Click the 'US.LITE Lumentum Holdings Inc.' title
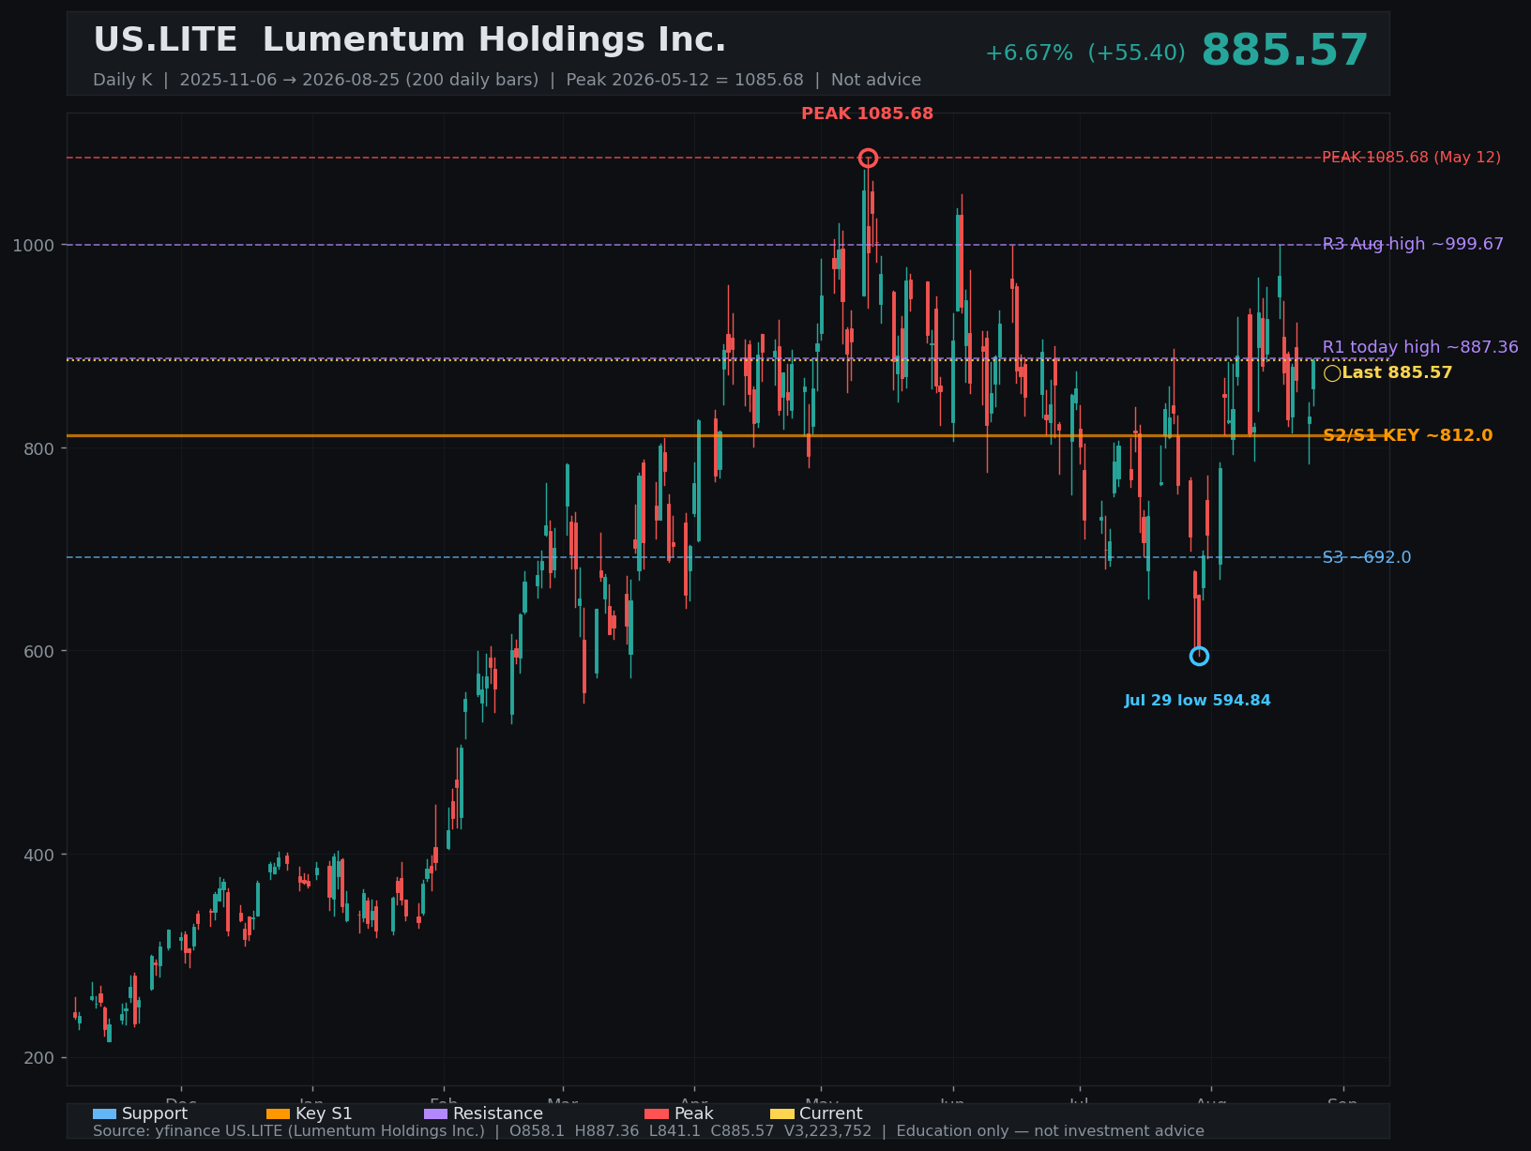Screen dimensions: 1531x1151 [410, 40]
